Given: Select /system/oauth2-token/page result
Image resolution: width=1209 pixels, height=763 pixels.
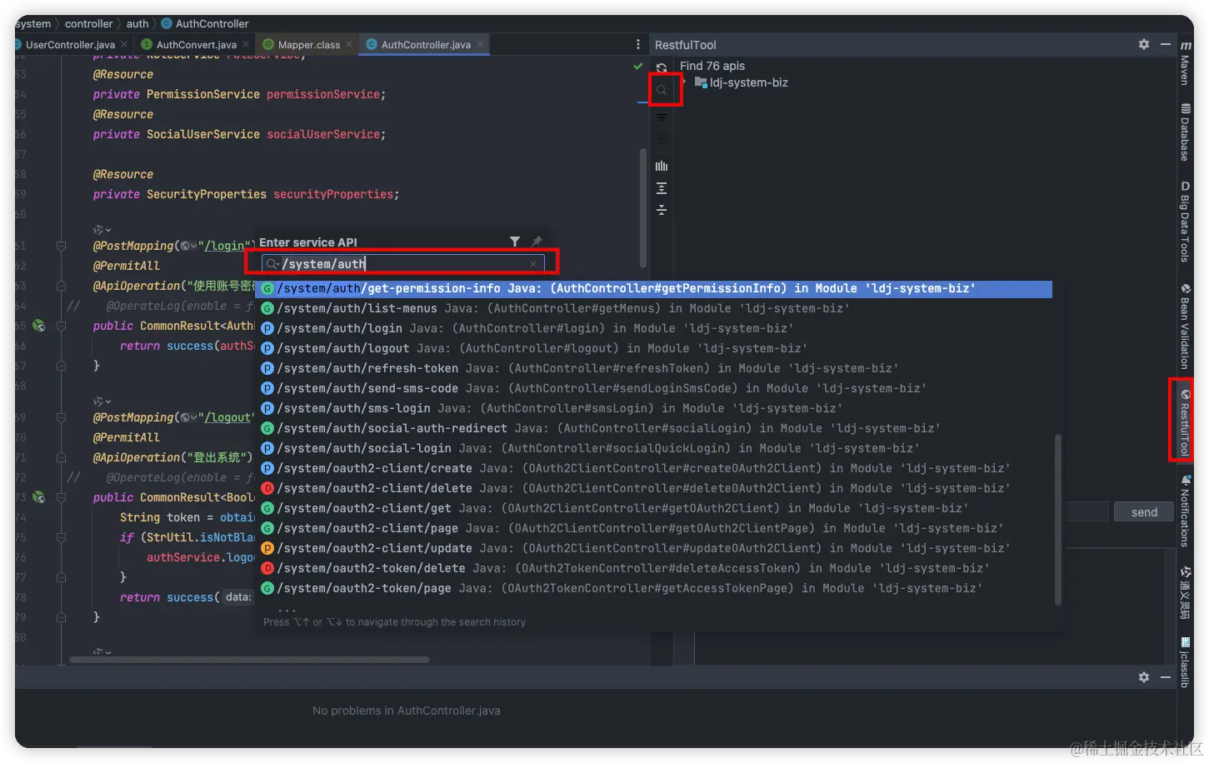Looking at the screenshot, I should point(653,588).
